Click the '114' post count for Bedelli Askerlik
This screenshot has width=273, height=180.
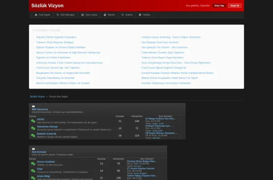137,135
